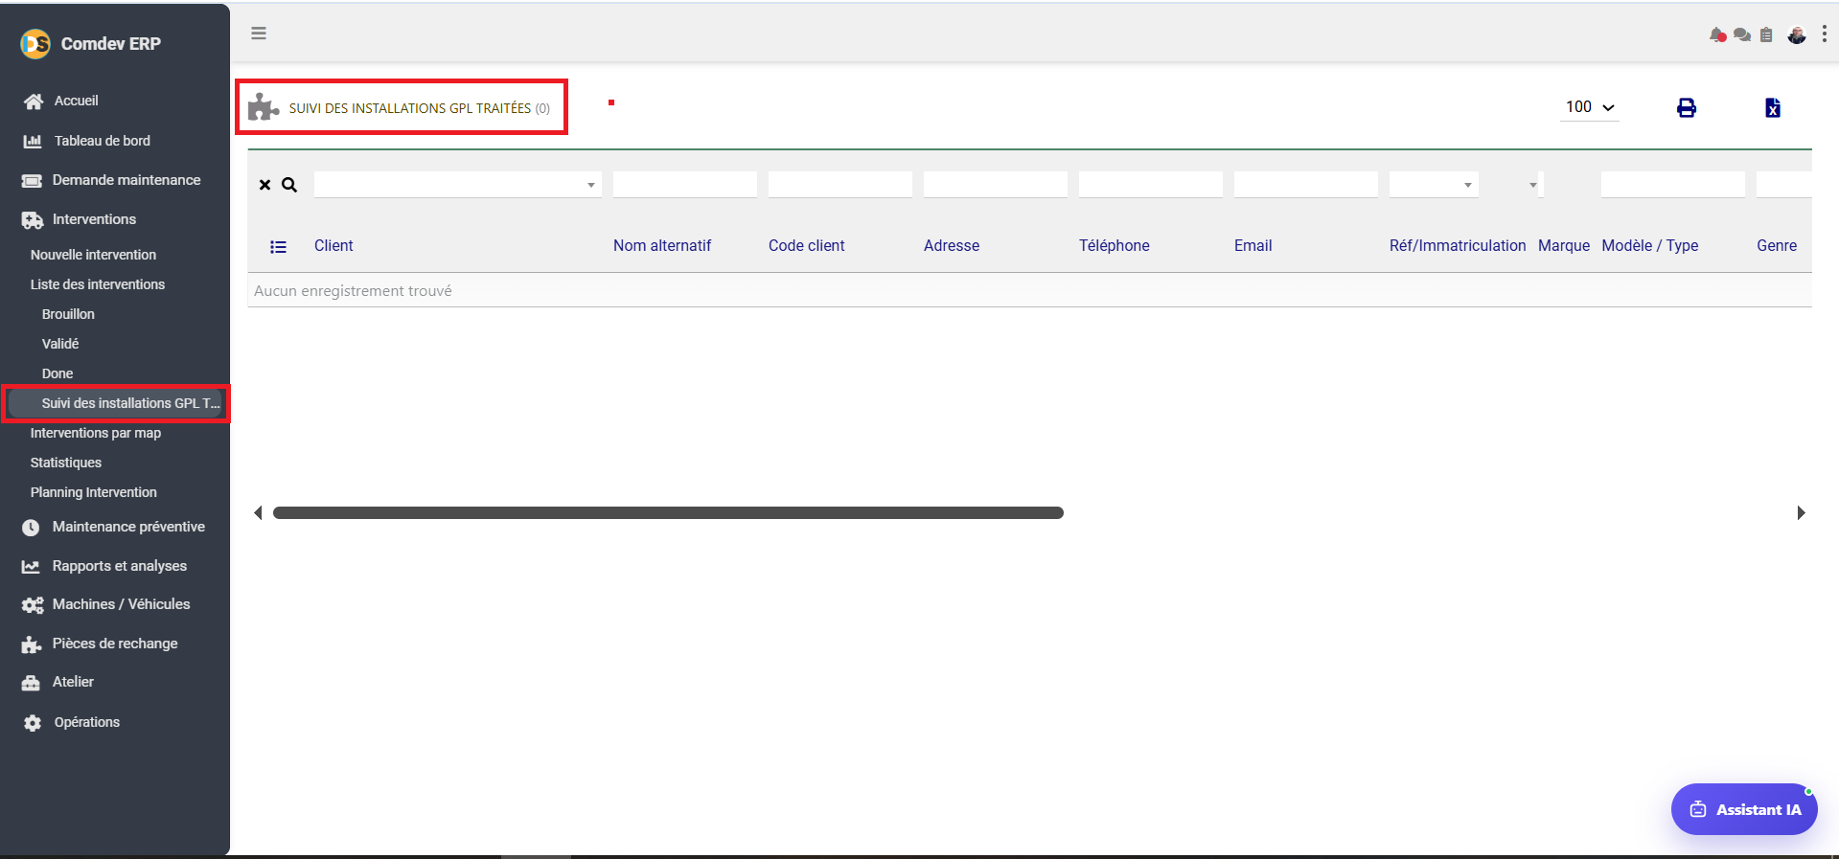Screen dimensions: 1839x859
Task: Click the Atelier toolbox icon
Action: point(31,683)
